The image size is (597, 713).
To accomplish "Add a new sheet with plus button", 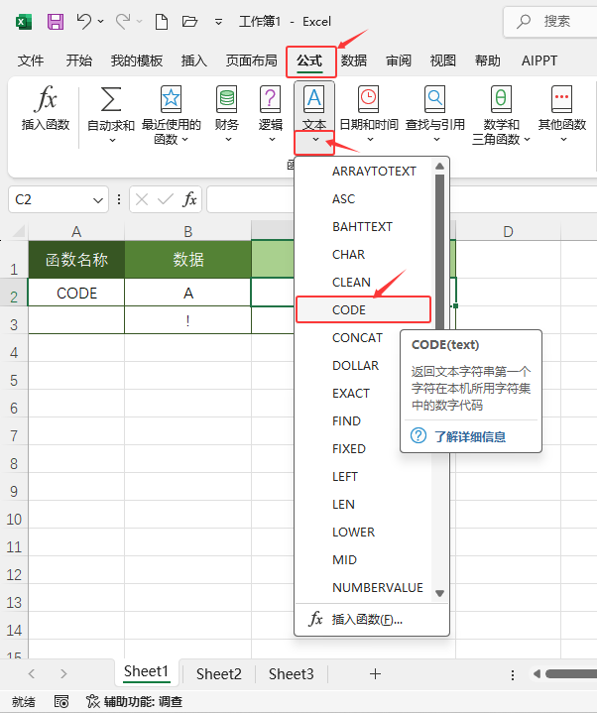I will pyautogui.click(x=375, y=674).
